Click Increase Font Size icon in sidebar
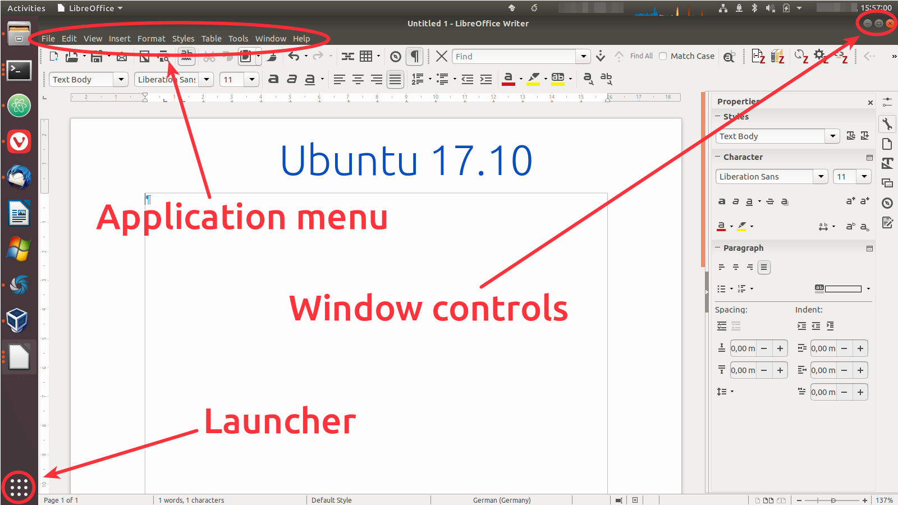Viewport: 898px width, 505px height. [851, 201]
